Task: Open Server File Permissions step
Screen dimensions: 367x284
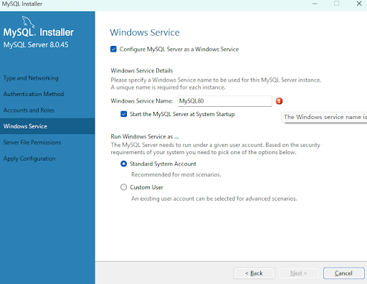Action: point(32,143)
